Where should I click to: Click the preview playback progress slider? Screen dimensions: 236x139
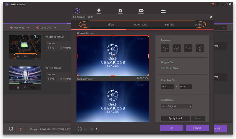123,129
